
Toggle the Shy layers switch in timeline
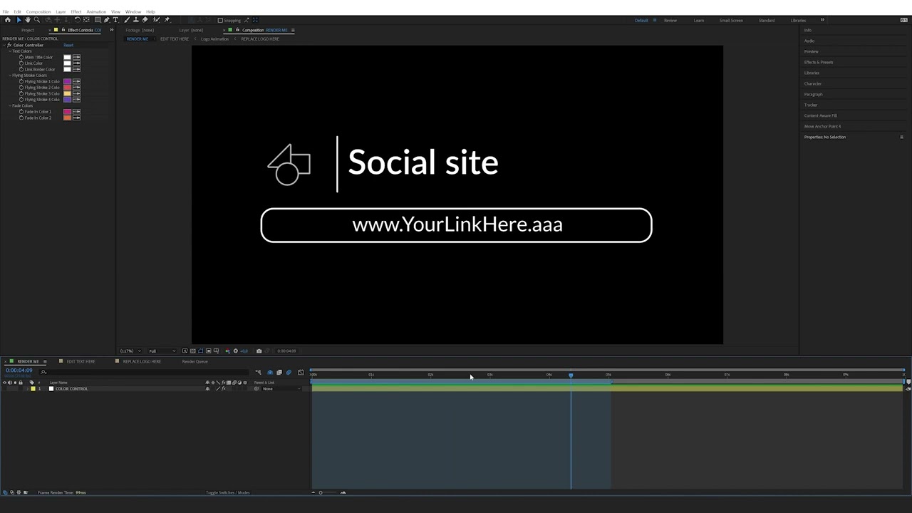(x=269, y=372)
